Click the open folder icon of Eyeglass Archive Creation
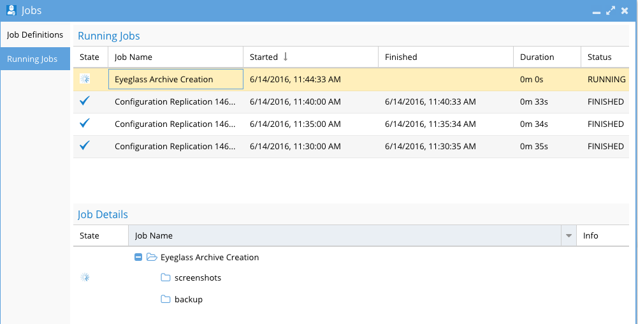The image size is (638, 324). tap(152, 257)
